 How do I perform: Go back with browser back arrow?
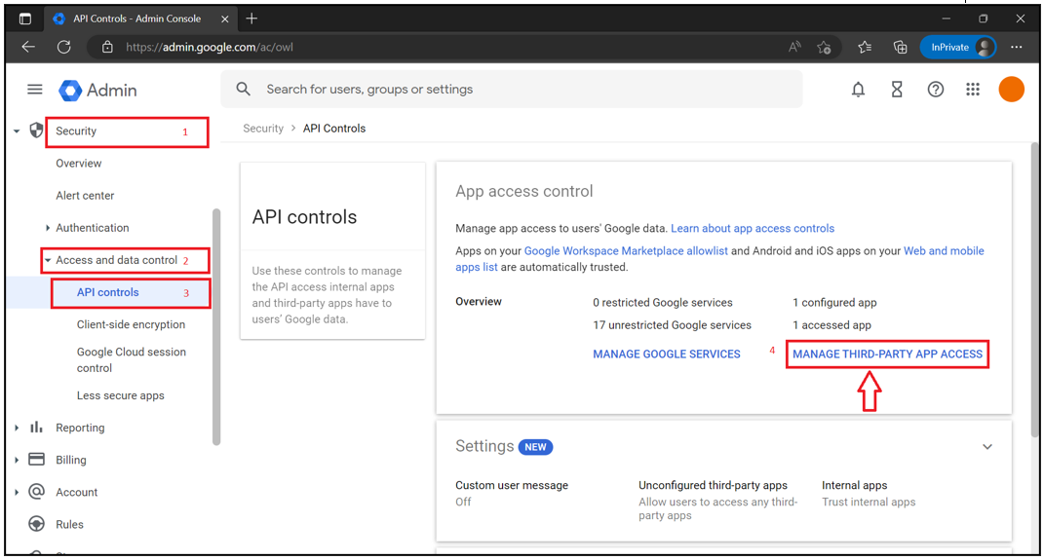tap(28, 47)
